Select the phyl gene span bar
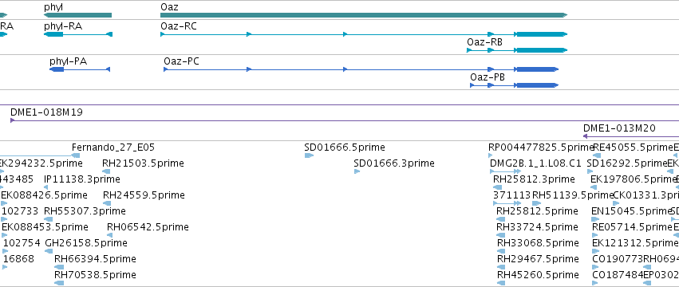679x287 pixels. (x=77, y=15)
